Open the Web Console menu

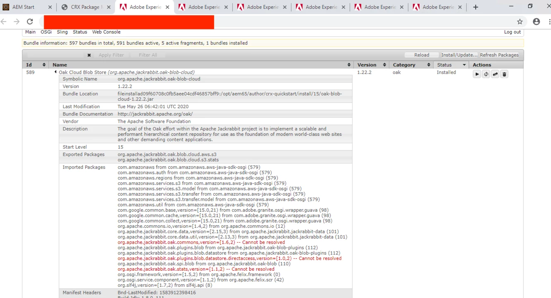click(106, 32)
